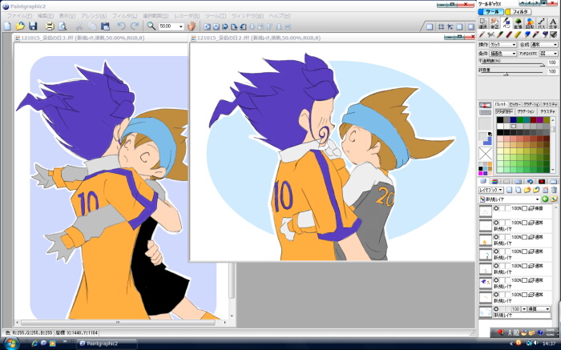The image size is (561, 350).
Task: Save the image with the floppy disk icon
Action: [x=33, y=26]
